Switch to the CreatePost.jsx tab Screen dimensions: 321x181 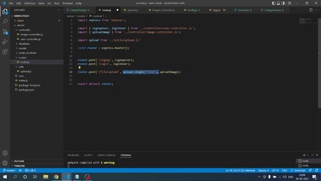78,10
